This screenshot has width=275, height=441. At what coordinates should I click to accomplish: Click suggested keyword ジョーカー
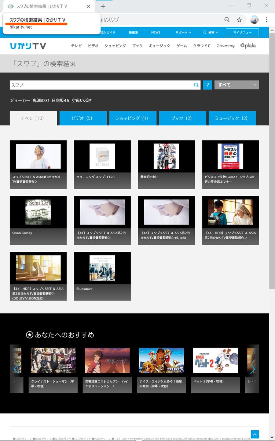[20, 100]
